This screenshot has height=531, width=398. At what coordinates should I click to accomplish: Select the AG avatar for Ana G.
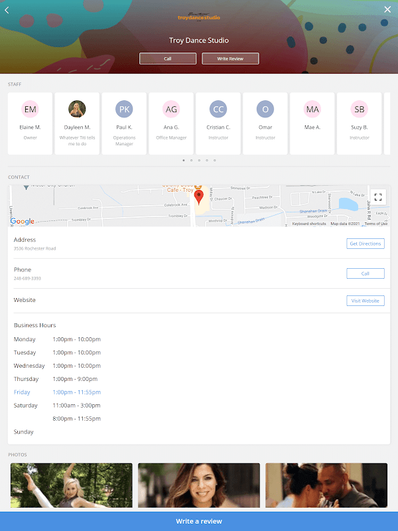tap(171, 109)
